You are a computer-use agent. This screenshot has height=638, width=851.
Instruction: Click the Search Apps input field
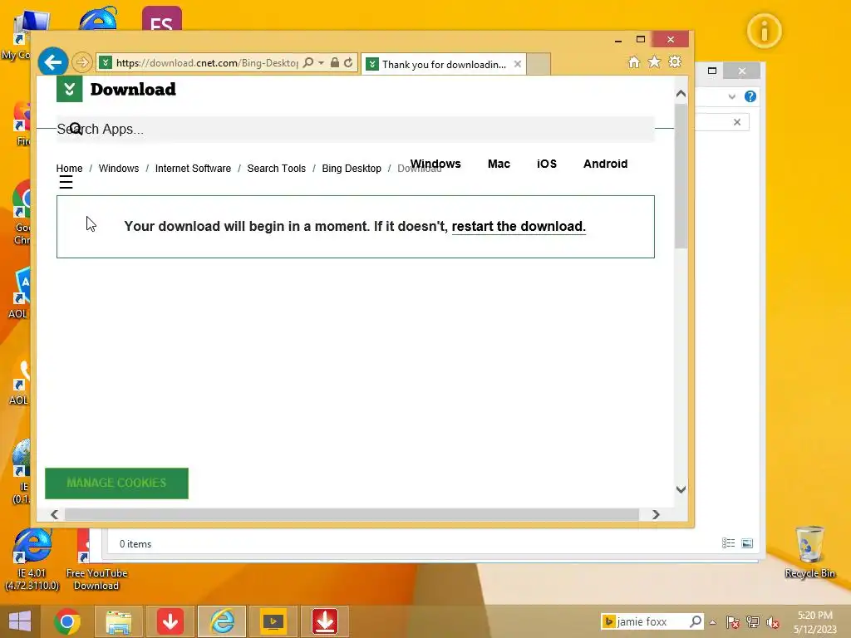tap(356, 129)
